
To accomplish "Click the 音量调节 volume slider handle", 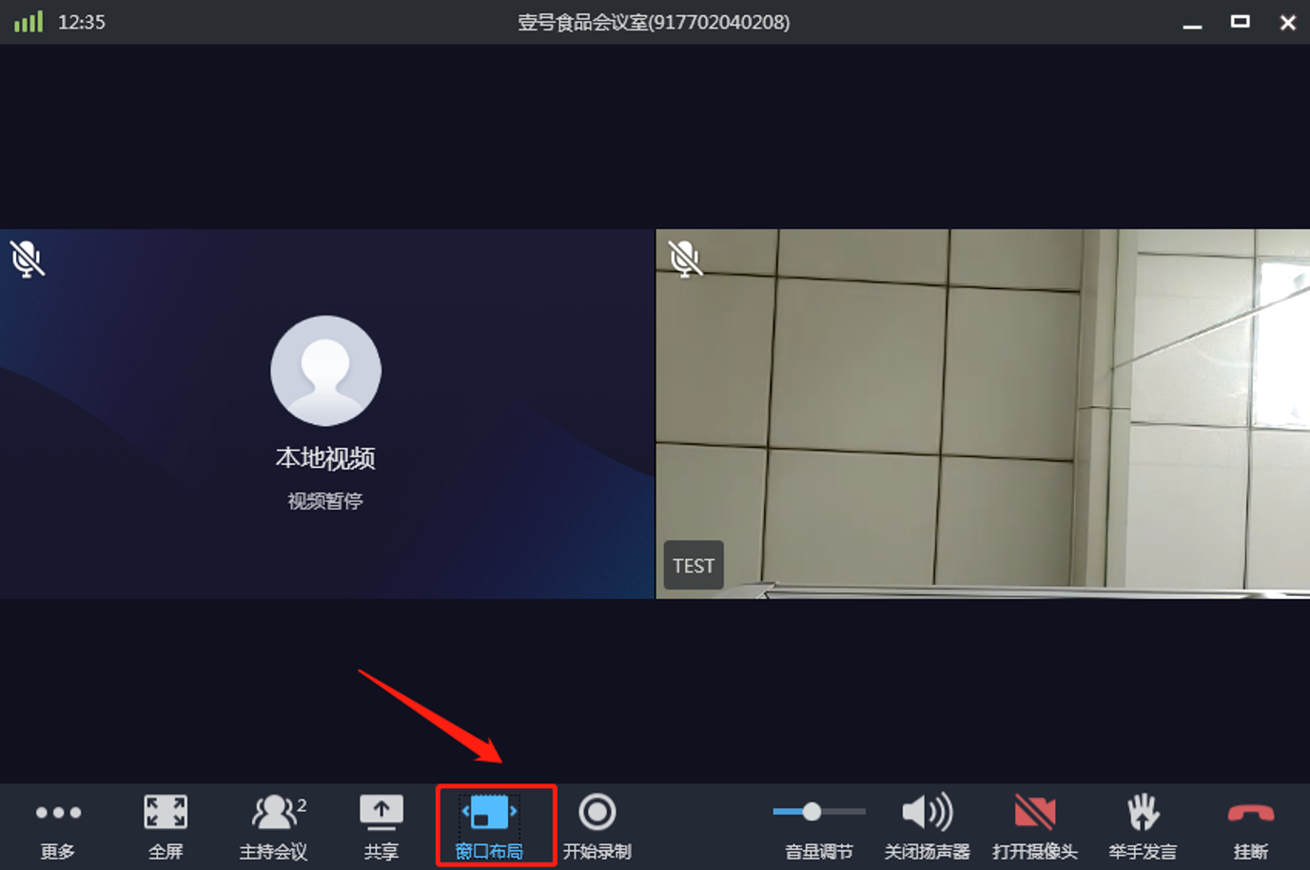I will (x=811, y=811).
